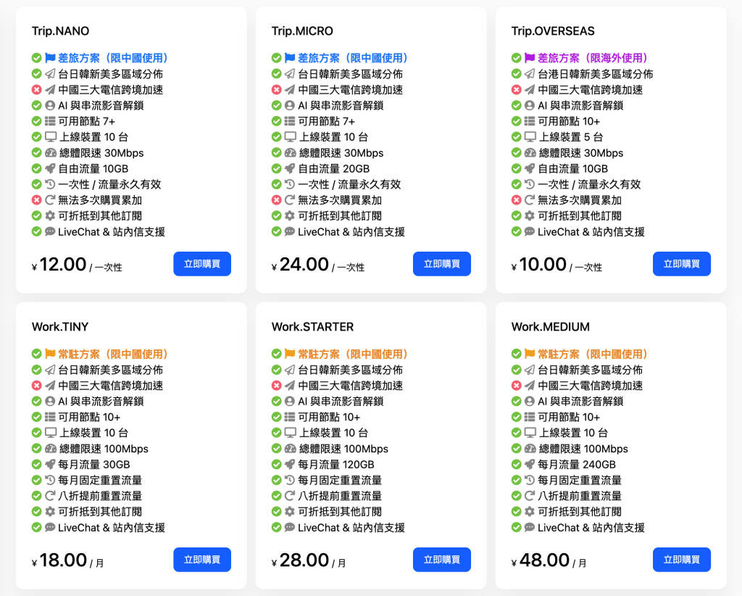Click the red cross beside 無法多次購買累加 in Trip.MICRO

click(276, 200)
